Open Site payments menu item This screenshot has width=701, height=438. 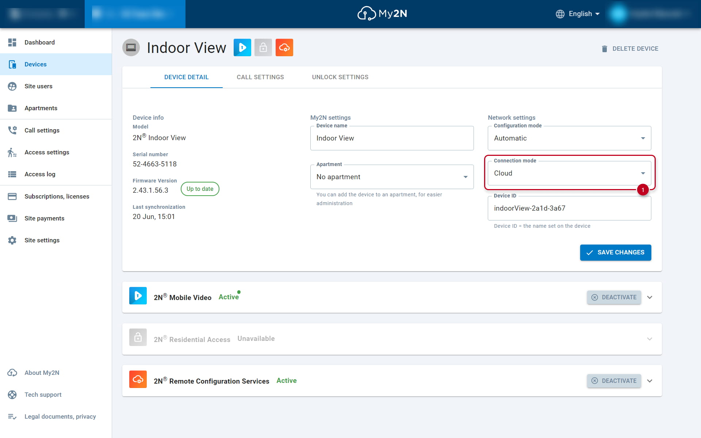tap(56, 218)
